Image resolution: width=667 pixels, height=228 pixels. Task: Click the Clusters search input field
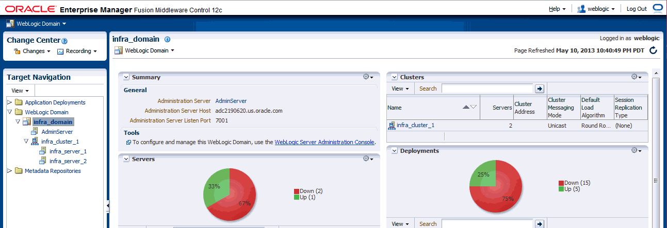pos(487,89)
